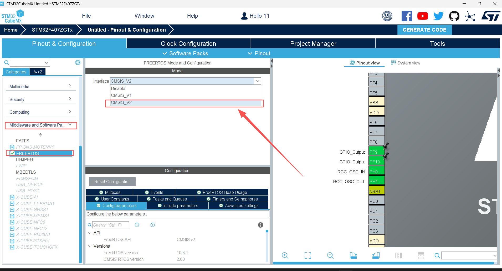502x271 pixels.
Task: Open the Mutexes configuration tab
Action: click(110, 192)
